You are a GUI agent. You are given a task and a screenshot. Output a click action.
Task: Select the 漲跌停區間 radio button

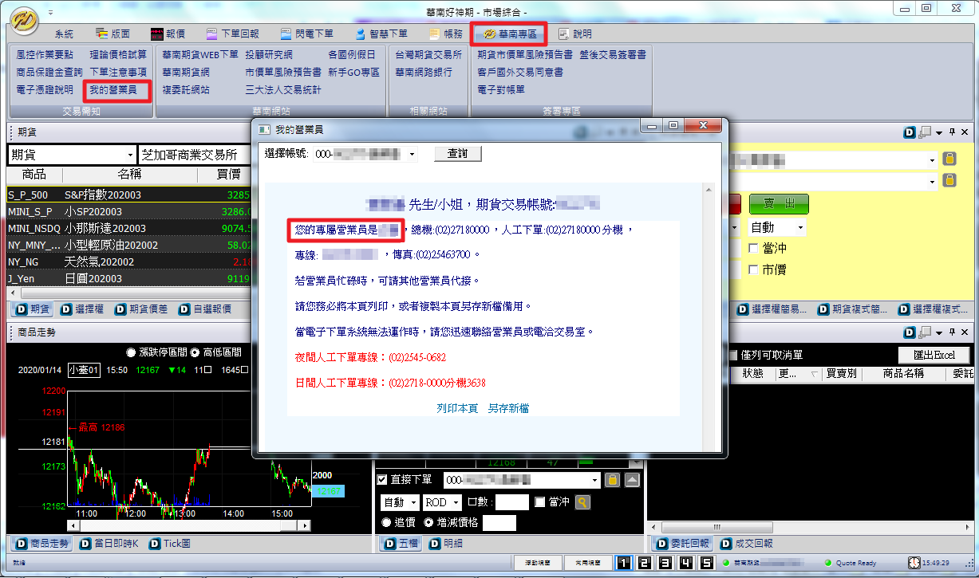point(131,352)
